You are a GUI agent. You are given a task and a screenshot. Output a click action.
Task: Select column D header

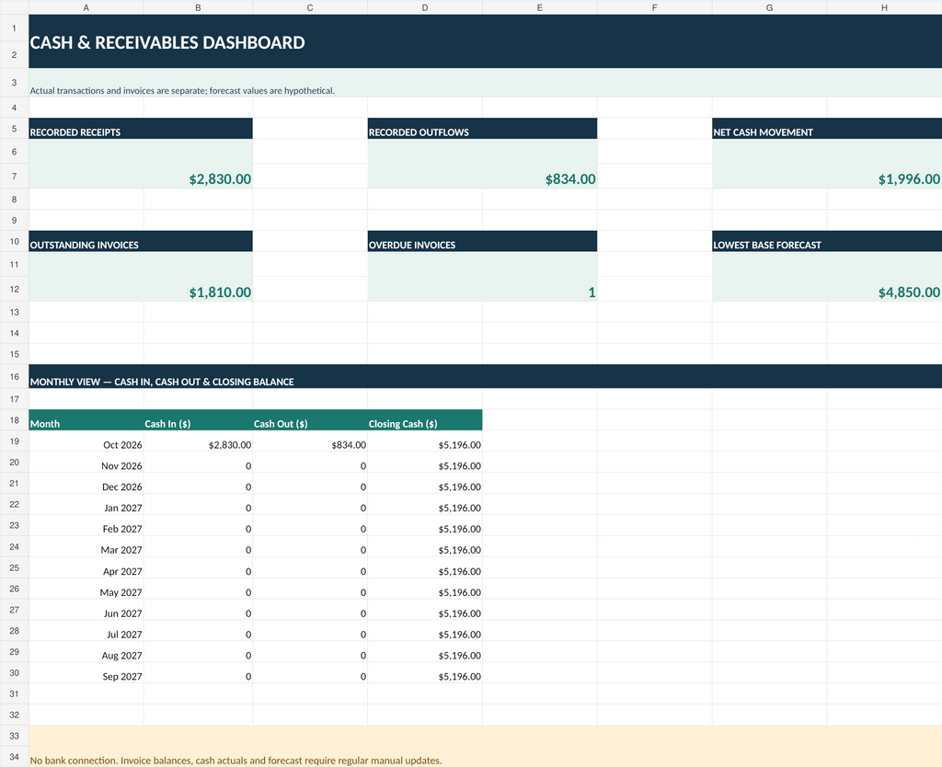(x=425, y=7)
